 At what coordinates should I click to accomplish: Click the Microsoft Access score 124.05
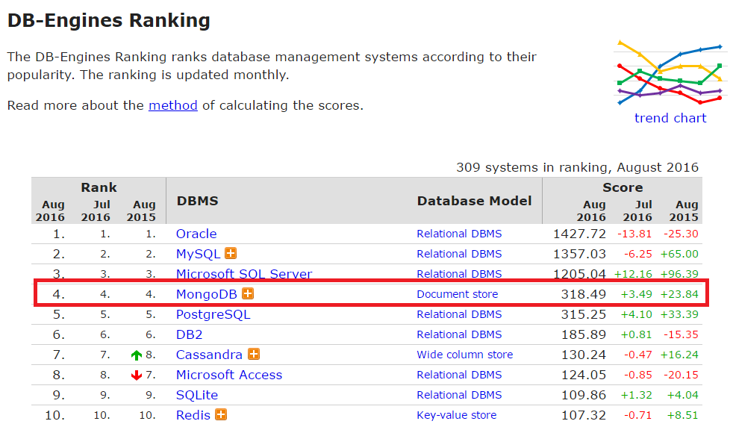[584, 375]
